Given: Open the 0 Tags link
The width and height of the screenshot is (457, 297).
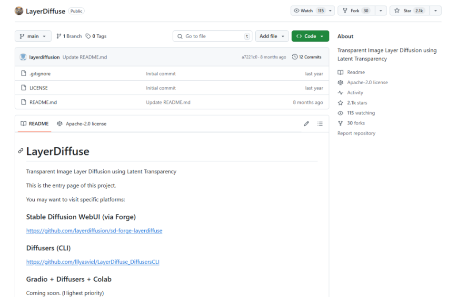Looking at the screenshot, I should (x=96, y=36).
